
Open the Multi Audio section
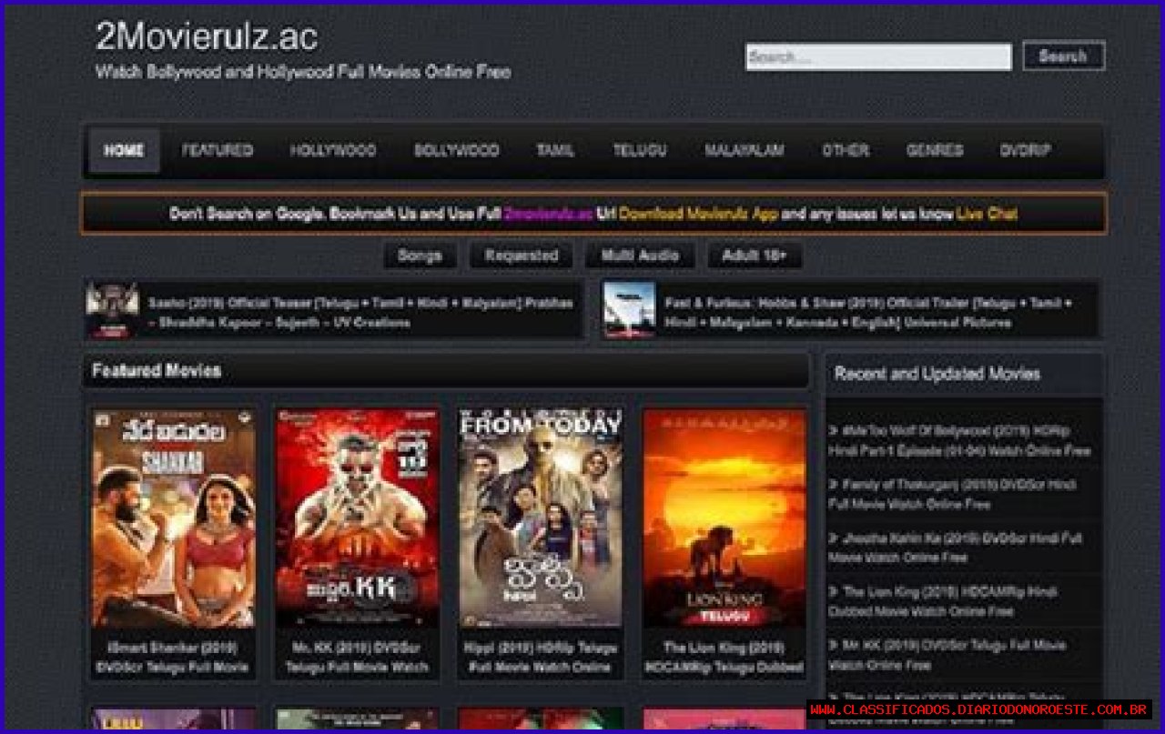pos(640,256)
